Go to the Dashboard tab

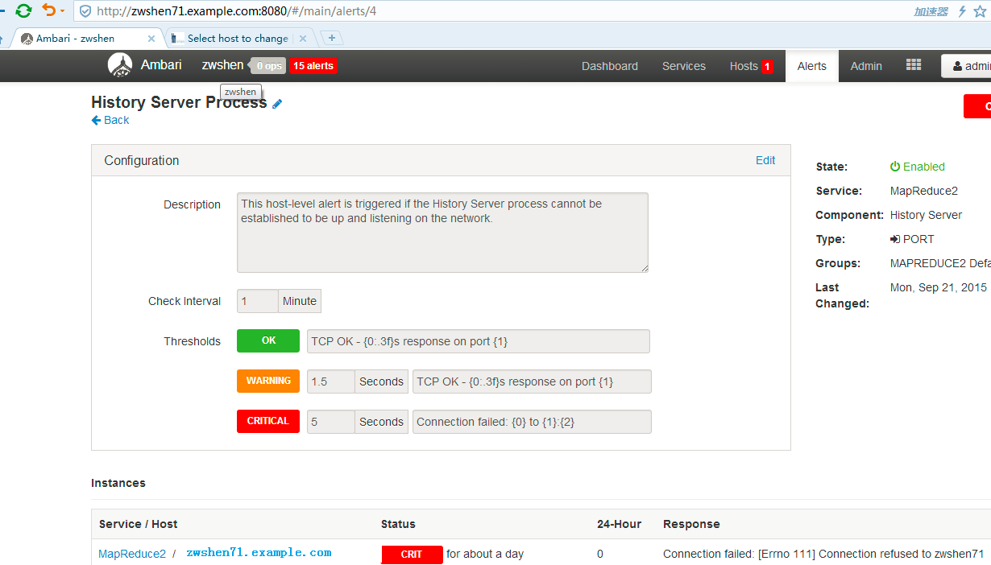click(610, 66)
